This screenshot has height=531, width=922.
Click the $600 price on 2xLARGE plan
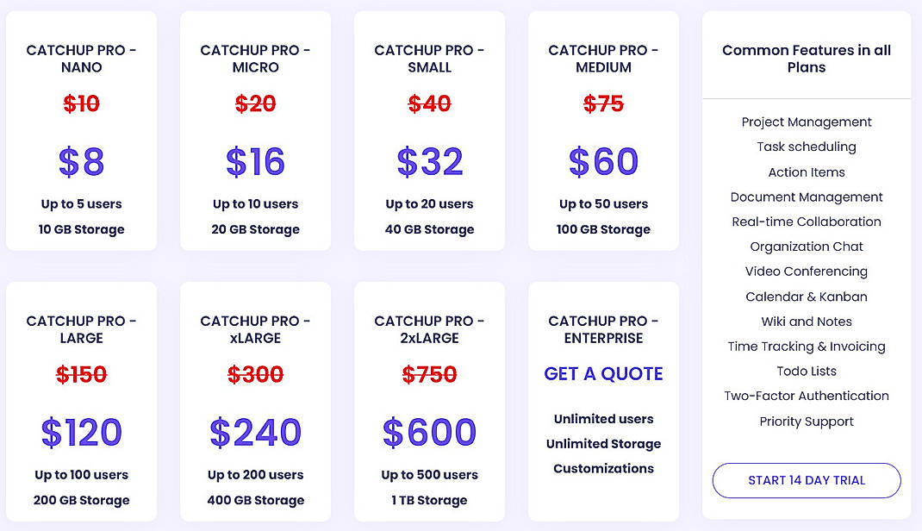[428, 434]
